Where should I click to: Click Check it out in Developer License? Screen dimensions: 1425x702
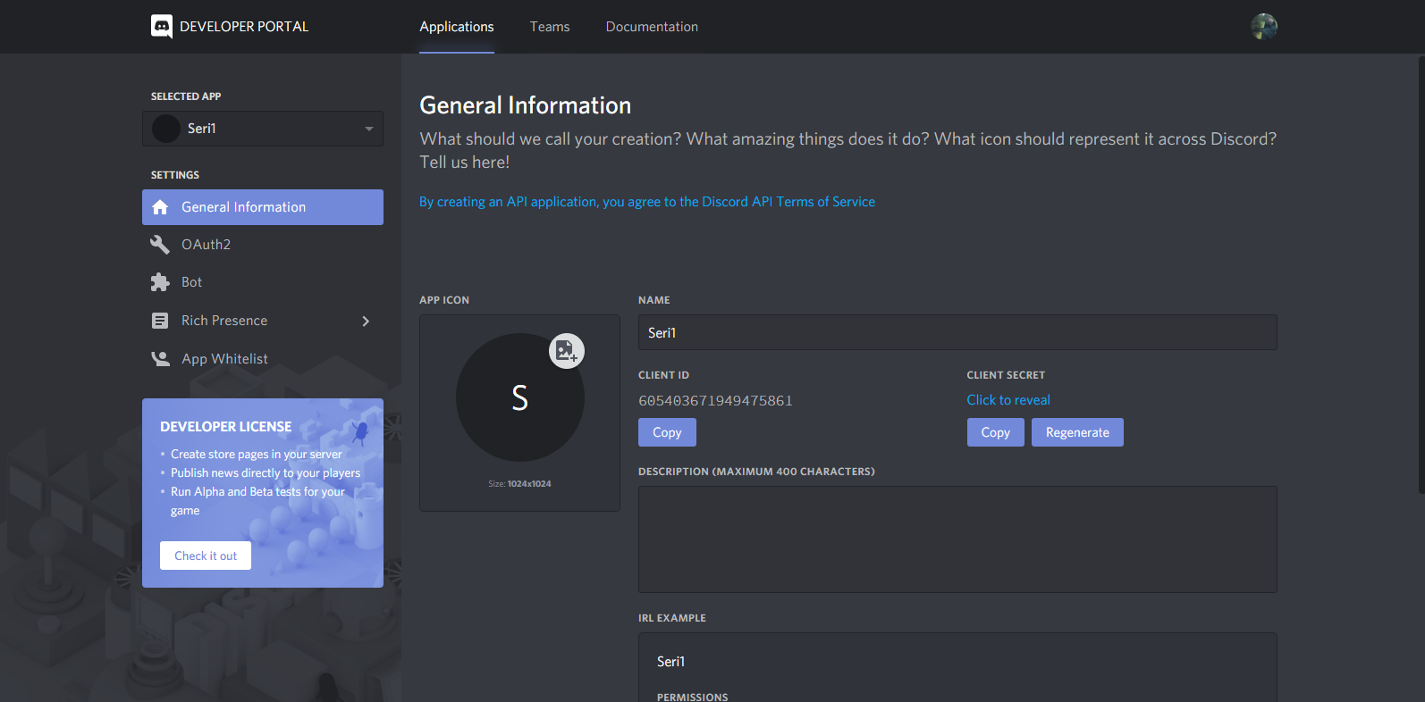click(x=206, y=556)
